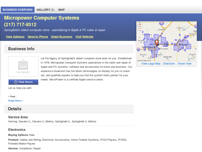Click the Interstate 72 shield near Waverly

138,49
